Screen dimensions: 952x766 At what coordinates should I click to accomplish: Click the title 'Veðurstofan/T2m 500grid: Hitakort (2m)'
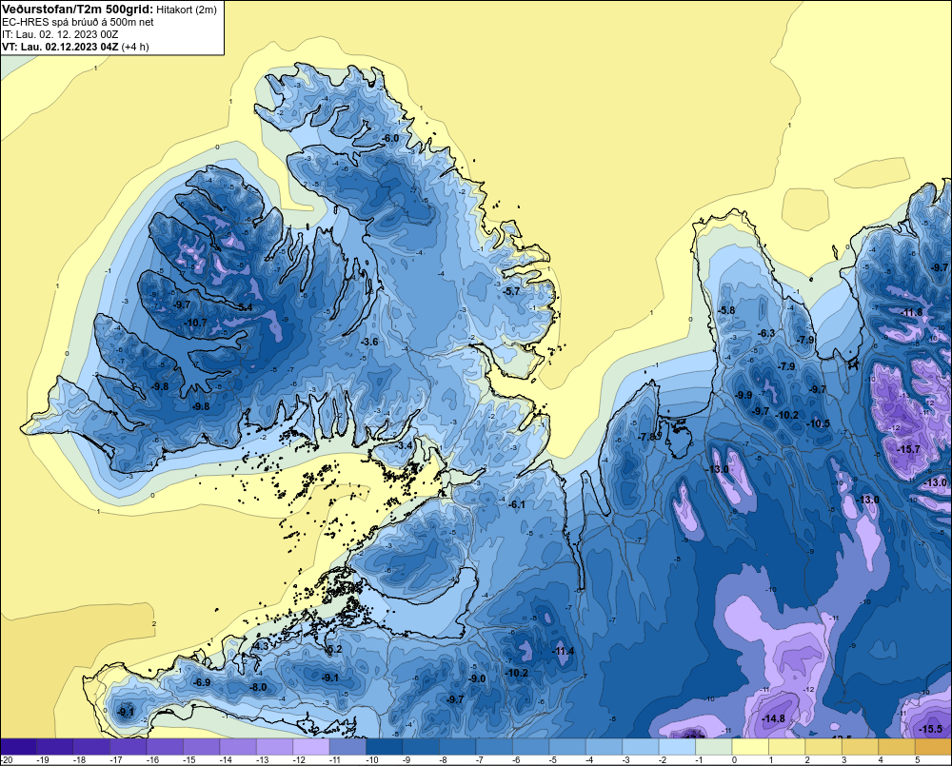pyautogui.click(x=109, y=10)
